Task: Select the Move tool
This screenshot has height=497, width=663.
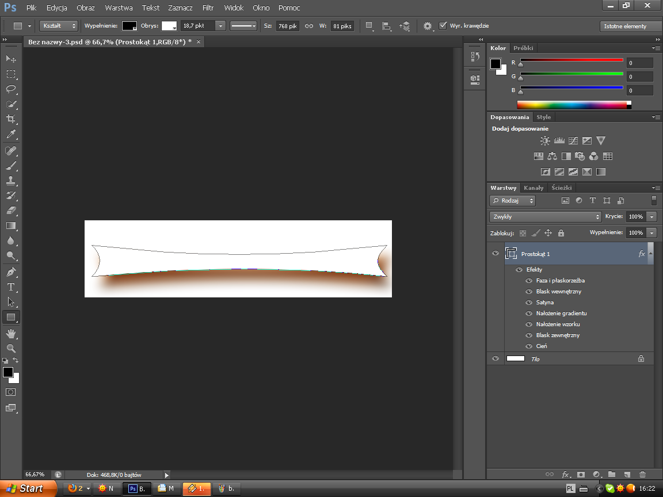Action: click(11, 59)
